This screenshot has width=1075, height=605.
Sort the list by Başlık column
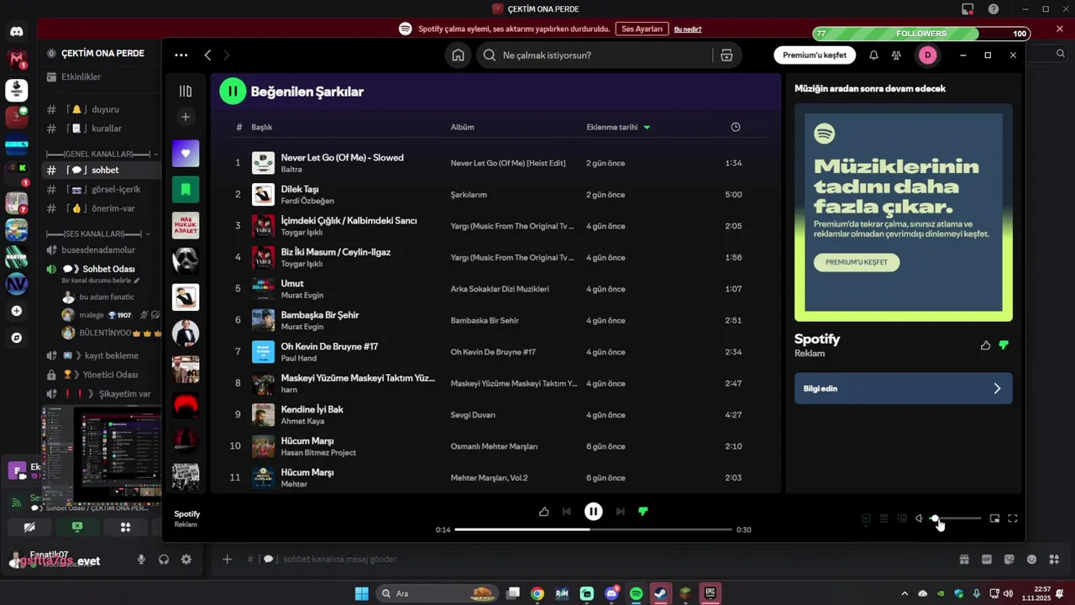click(261, 128)
